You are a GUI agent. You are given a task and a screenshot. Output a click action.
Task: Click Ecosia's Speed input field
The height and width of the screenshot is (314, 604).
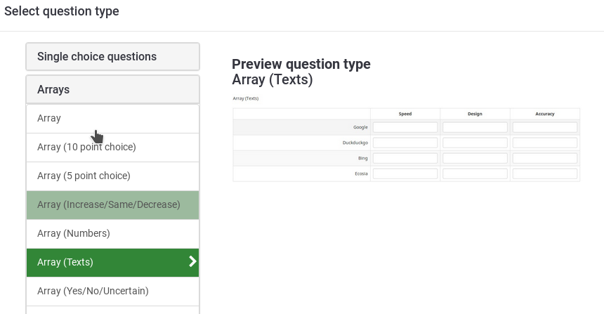[x=405, y=174]
